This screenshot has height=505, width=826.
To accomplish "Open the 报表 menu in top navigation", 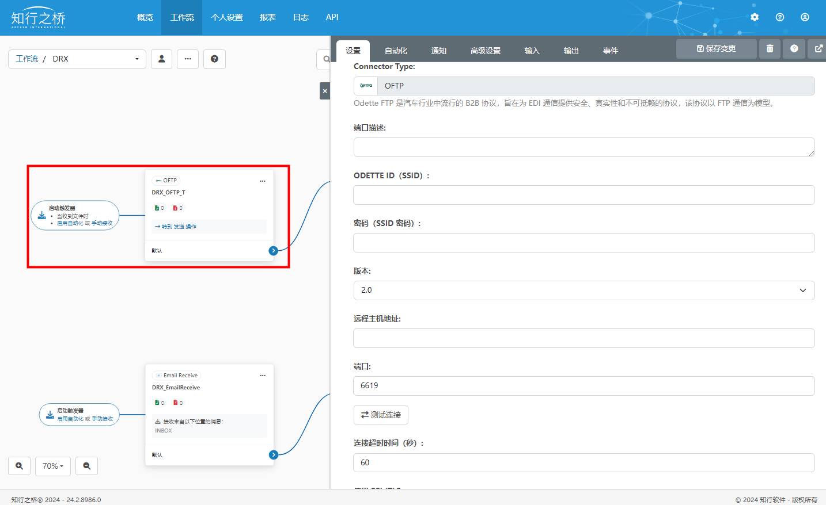I will [x=267, y=17].
